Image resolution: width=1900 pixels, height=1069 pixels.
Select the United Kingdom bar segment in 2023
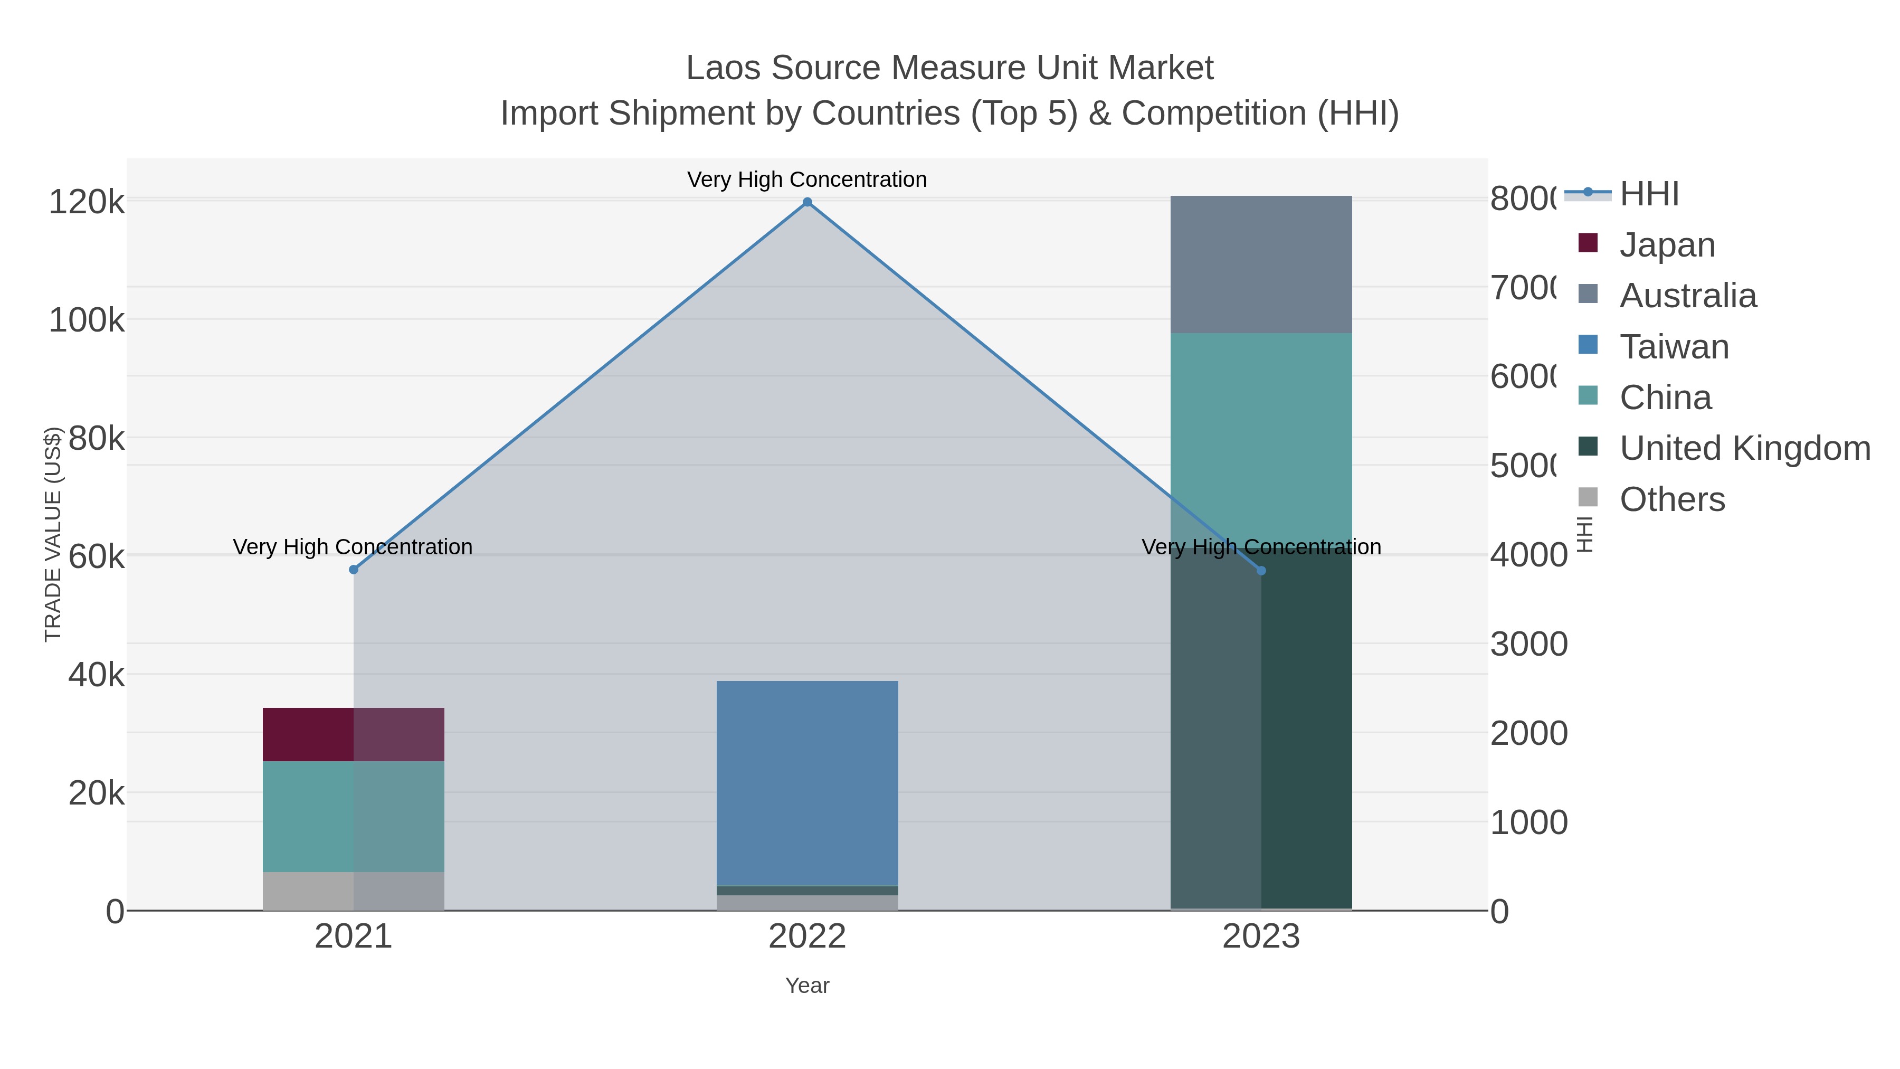coord(1261,729)
